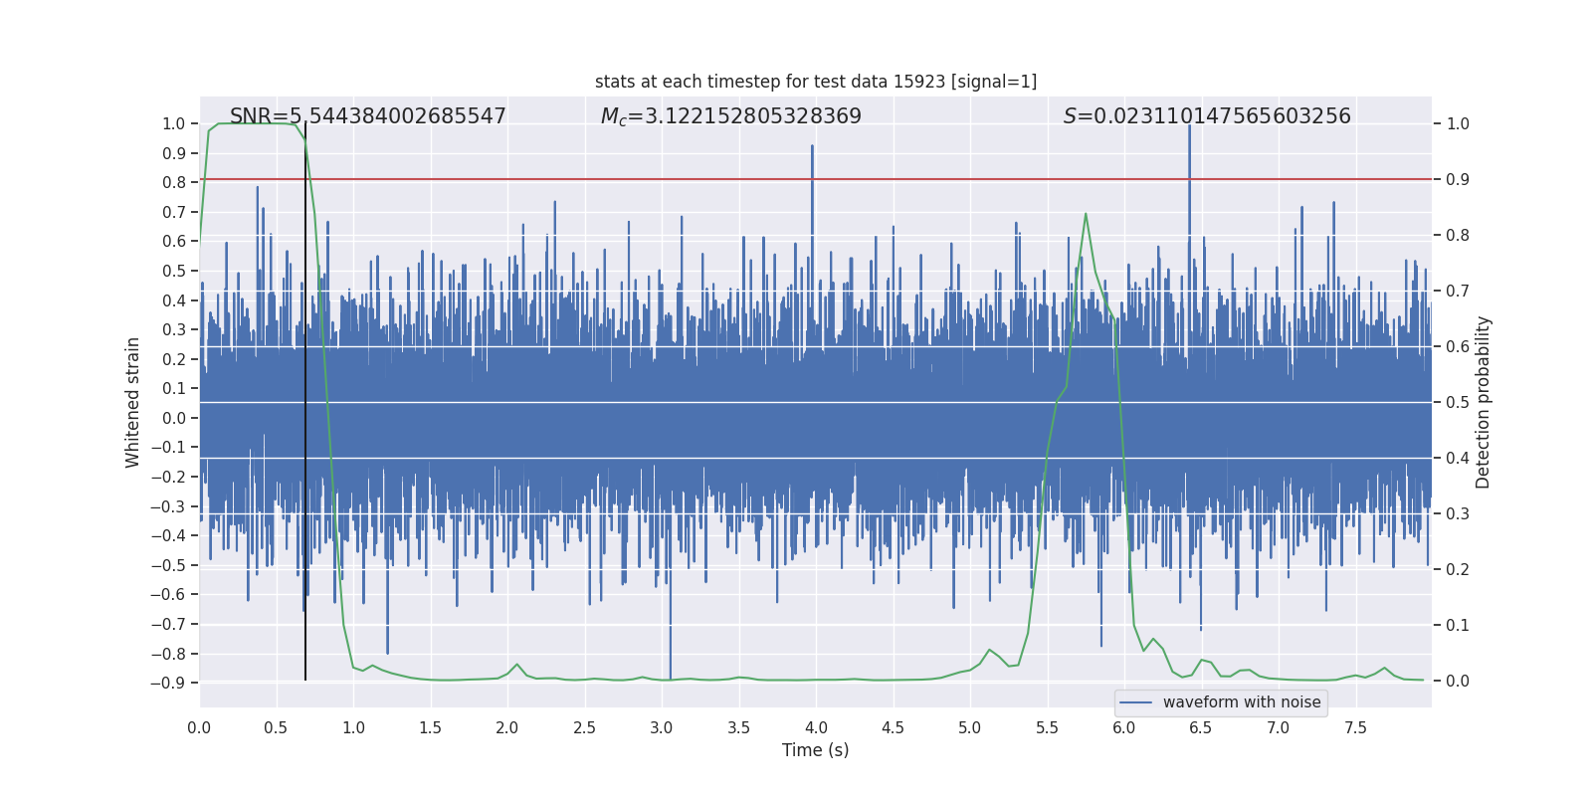The image size is (1592, 796).
Task: Click the right axis tick label 0.0
Action: 1458,682
